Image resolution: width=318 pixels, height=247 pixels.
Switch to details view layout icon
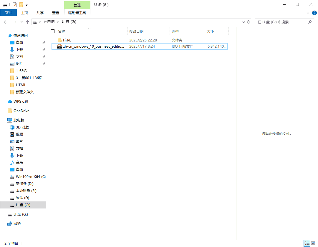point(307,243)
